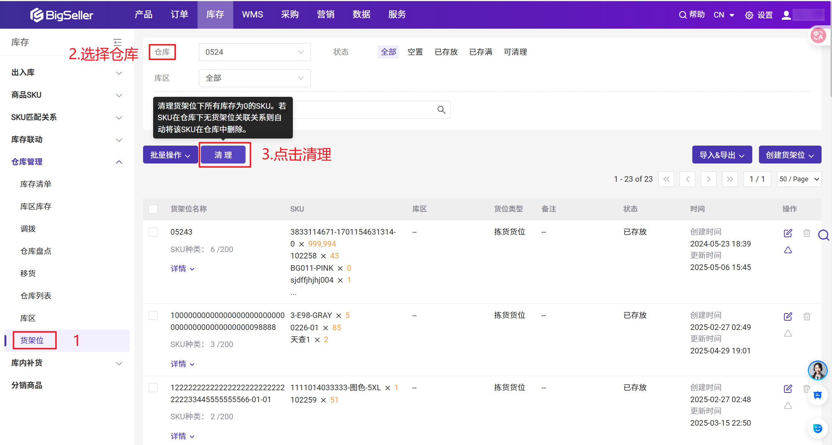Open the 批量操作 dropdown
Image resolution: width=832 pixels, height=445 pixels.
(170, 155)
